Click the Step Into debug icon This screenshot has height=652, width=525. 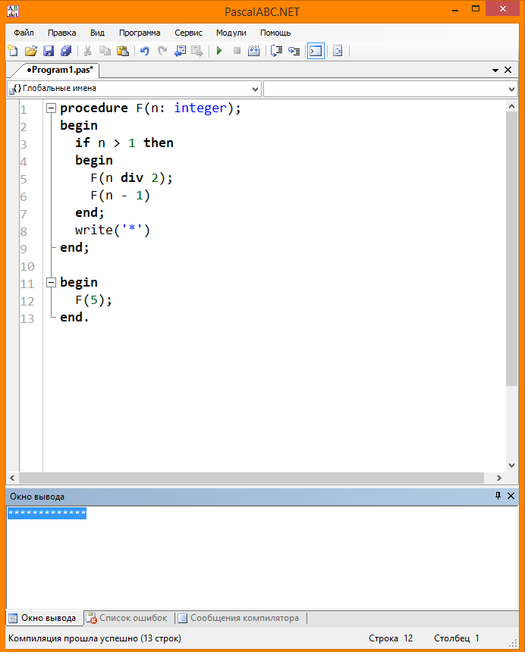pyautogui.click(x=294, y=51)
